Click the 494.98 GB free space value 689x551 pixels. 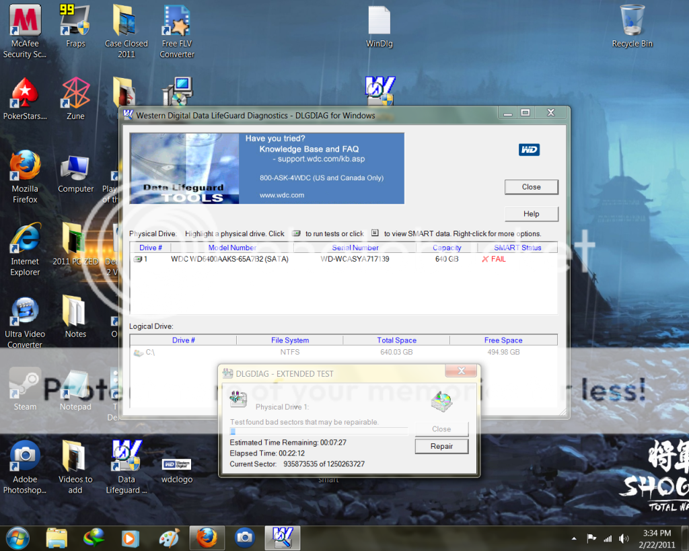[503, 352]
